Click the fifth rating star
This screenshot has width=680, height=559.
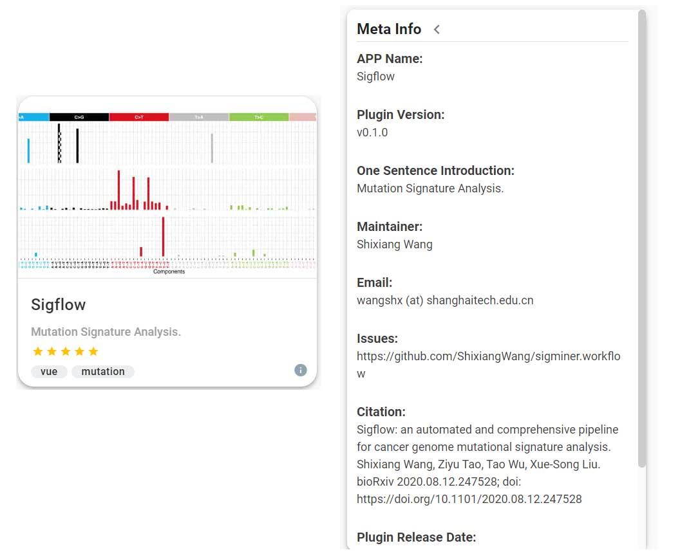[x=93, y=351]
